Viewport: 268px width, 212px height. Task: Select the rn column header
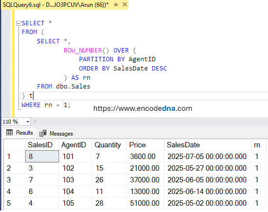(258, 145)
